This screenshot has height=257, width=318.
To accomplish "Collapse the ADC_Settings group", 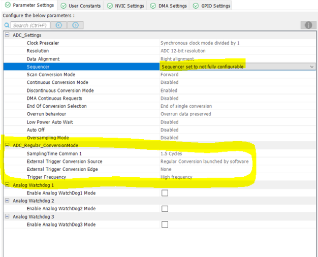I will (x=7, y=35).
